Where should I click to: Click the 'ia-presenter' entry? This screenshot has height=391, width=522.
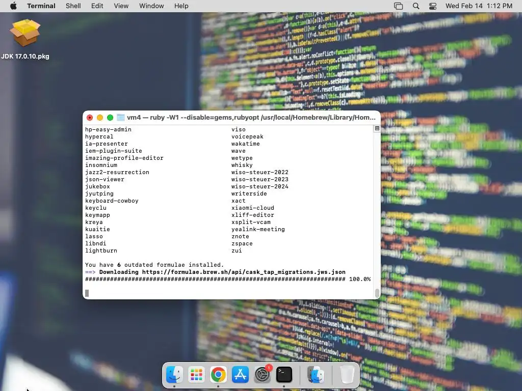[107, 144]
